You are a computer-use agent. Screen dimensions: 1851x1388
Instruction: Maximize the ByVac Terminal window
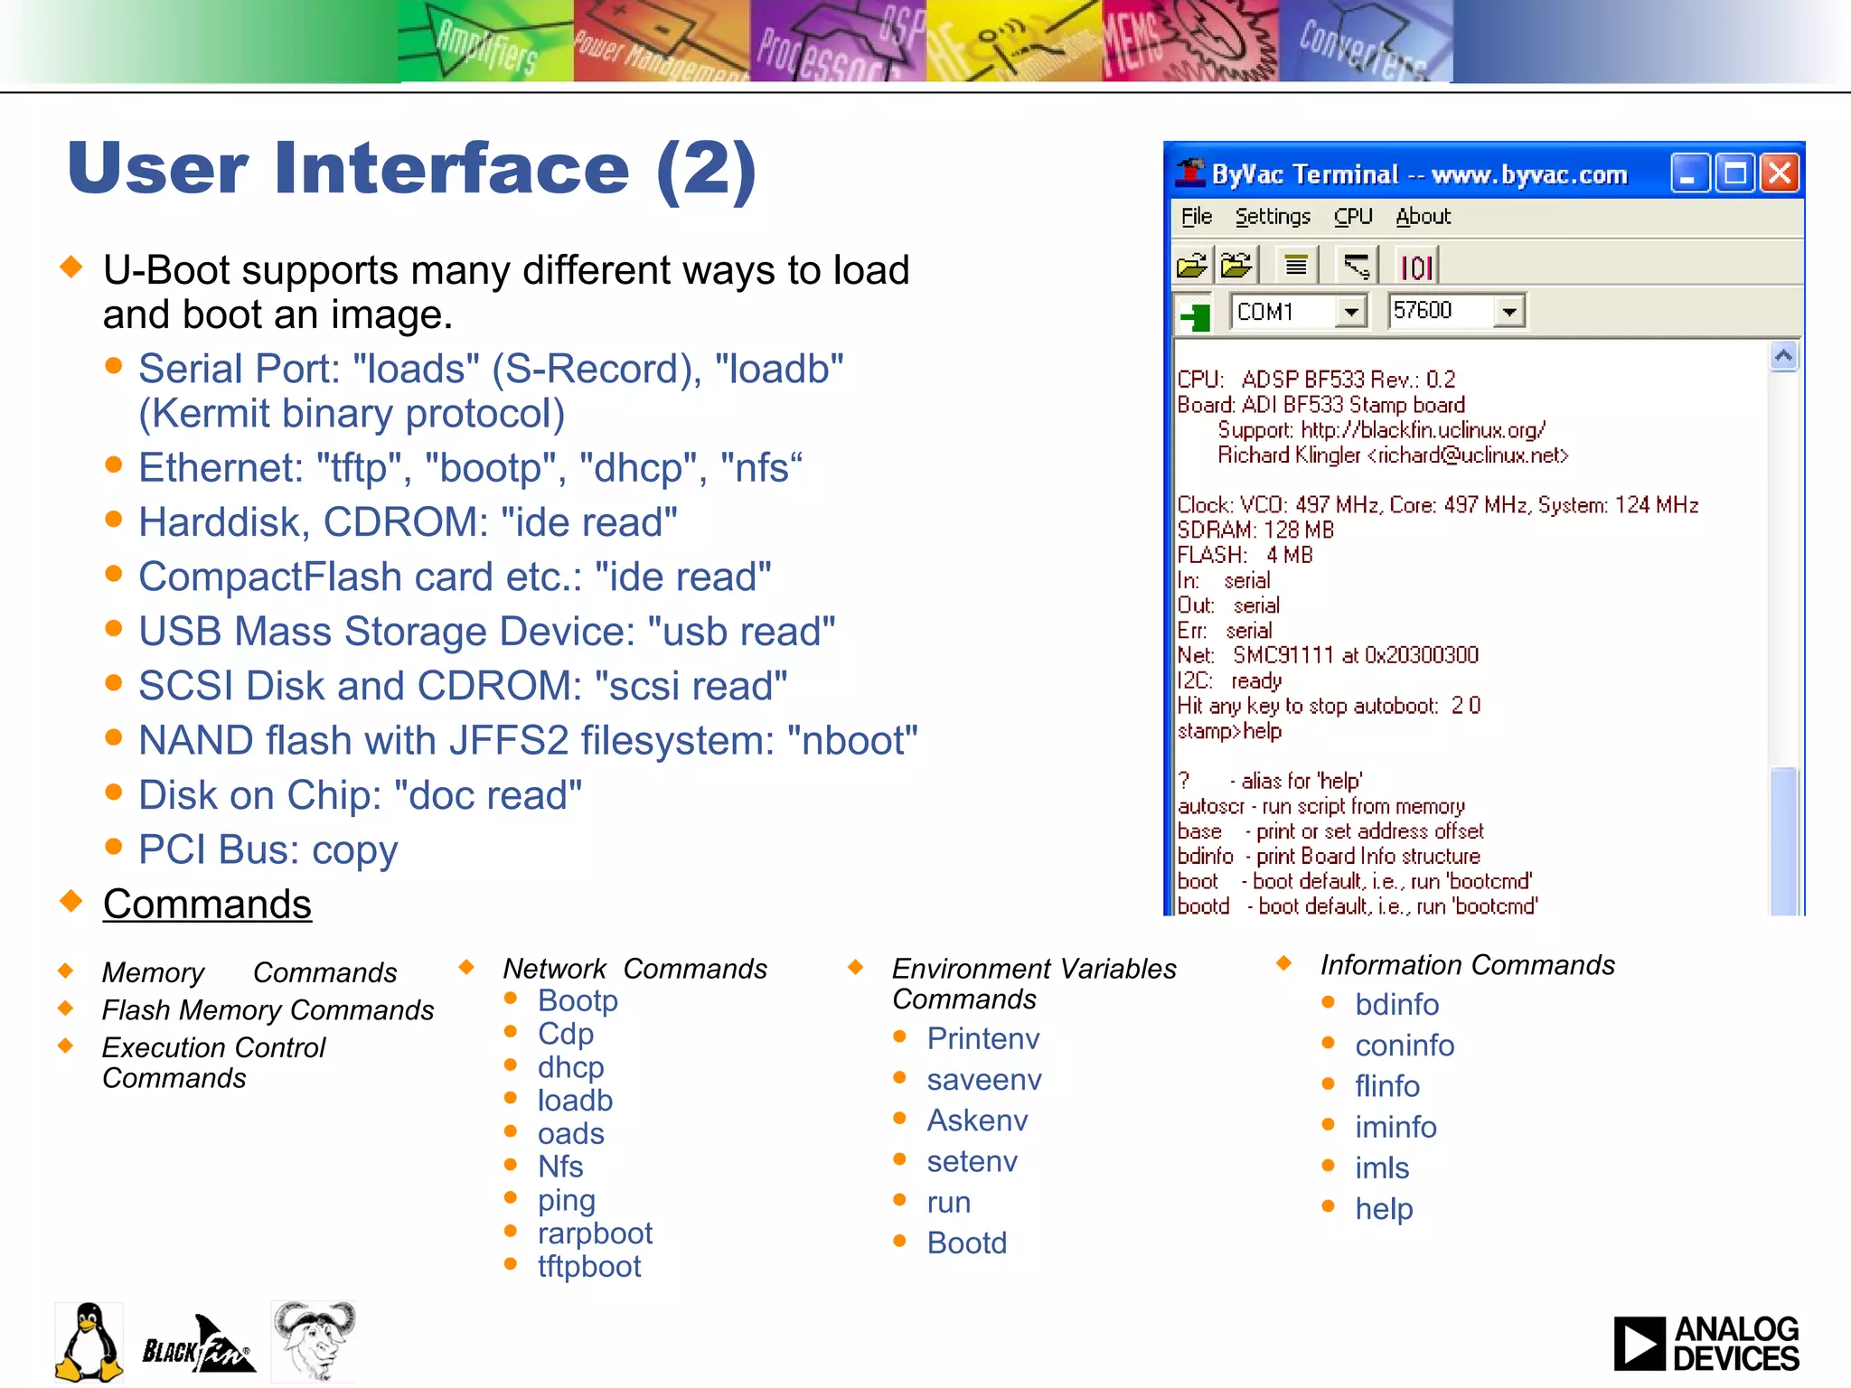tap(1734, 173)
